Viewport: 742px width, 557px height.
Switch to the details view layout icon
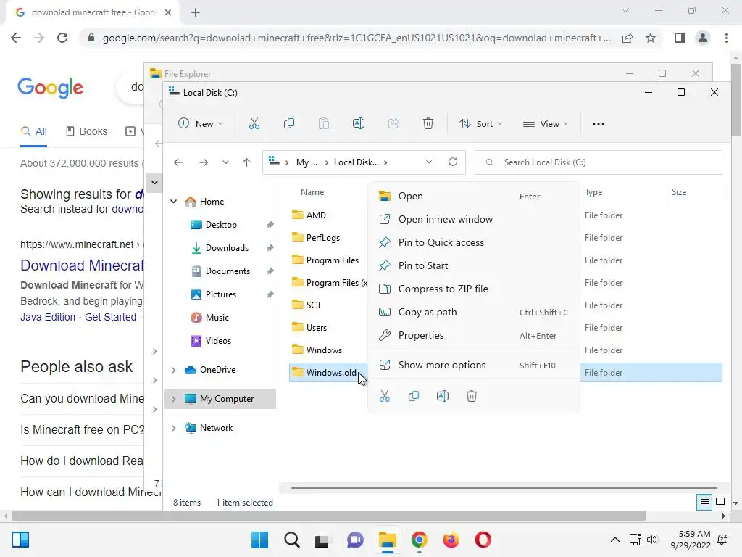point(704,502)
